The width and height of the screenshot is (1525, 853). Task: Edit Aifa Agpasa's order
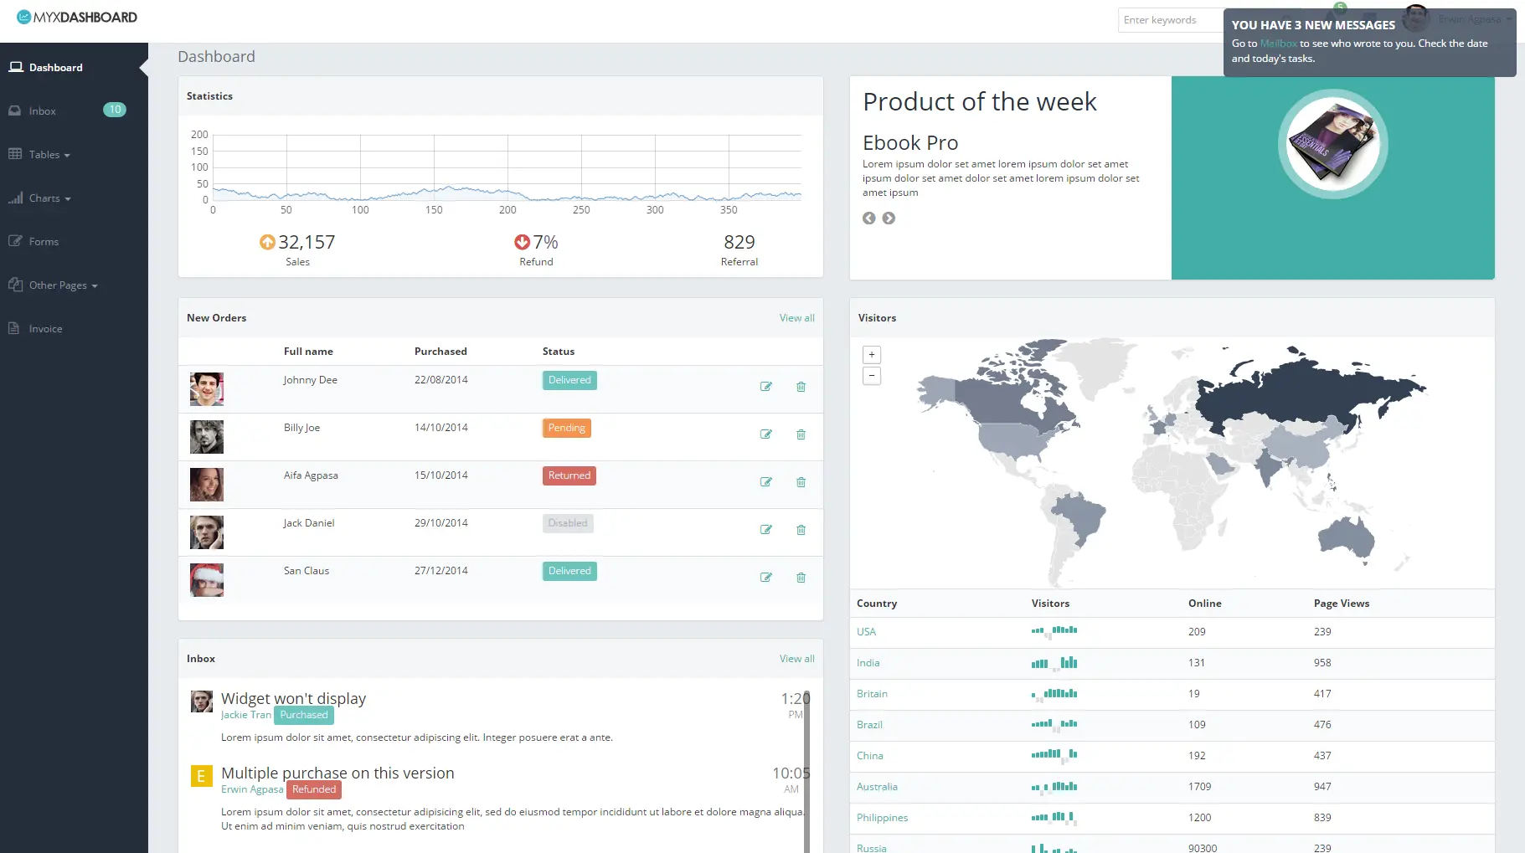765,482
